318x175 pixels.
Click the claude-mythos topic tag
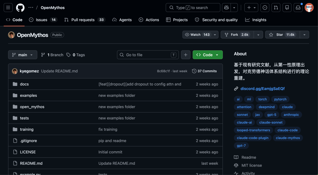pyautogui.click(x=288, y=138)
